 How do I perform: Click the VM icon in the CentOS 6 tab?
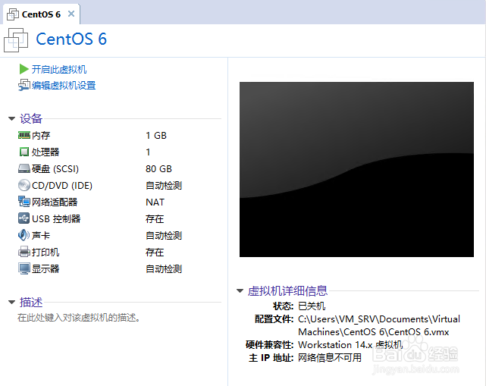13,14
